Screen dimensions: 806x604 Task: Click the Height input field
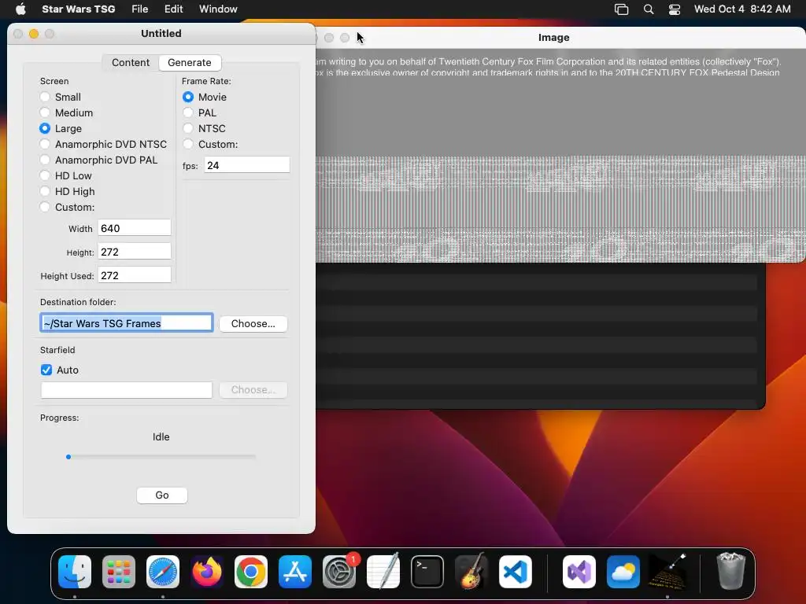[x=134, y=252]
